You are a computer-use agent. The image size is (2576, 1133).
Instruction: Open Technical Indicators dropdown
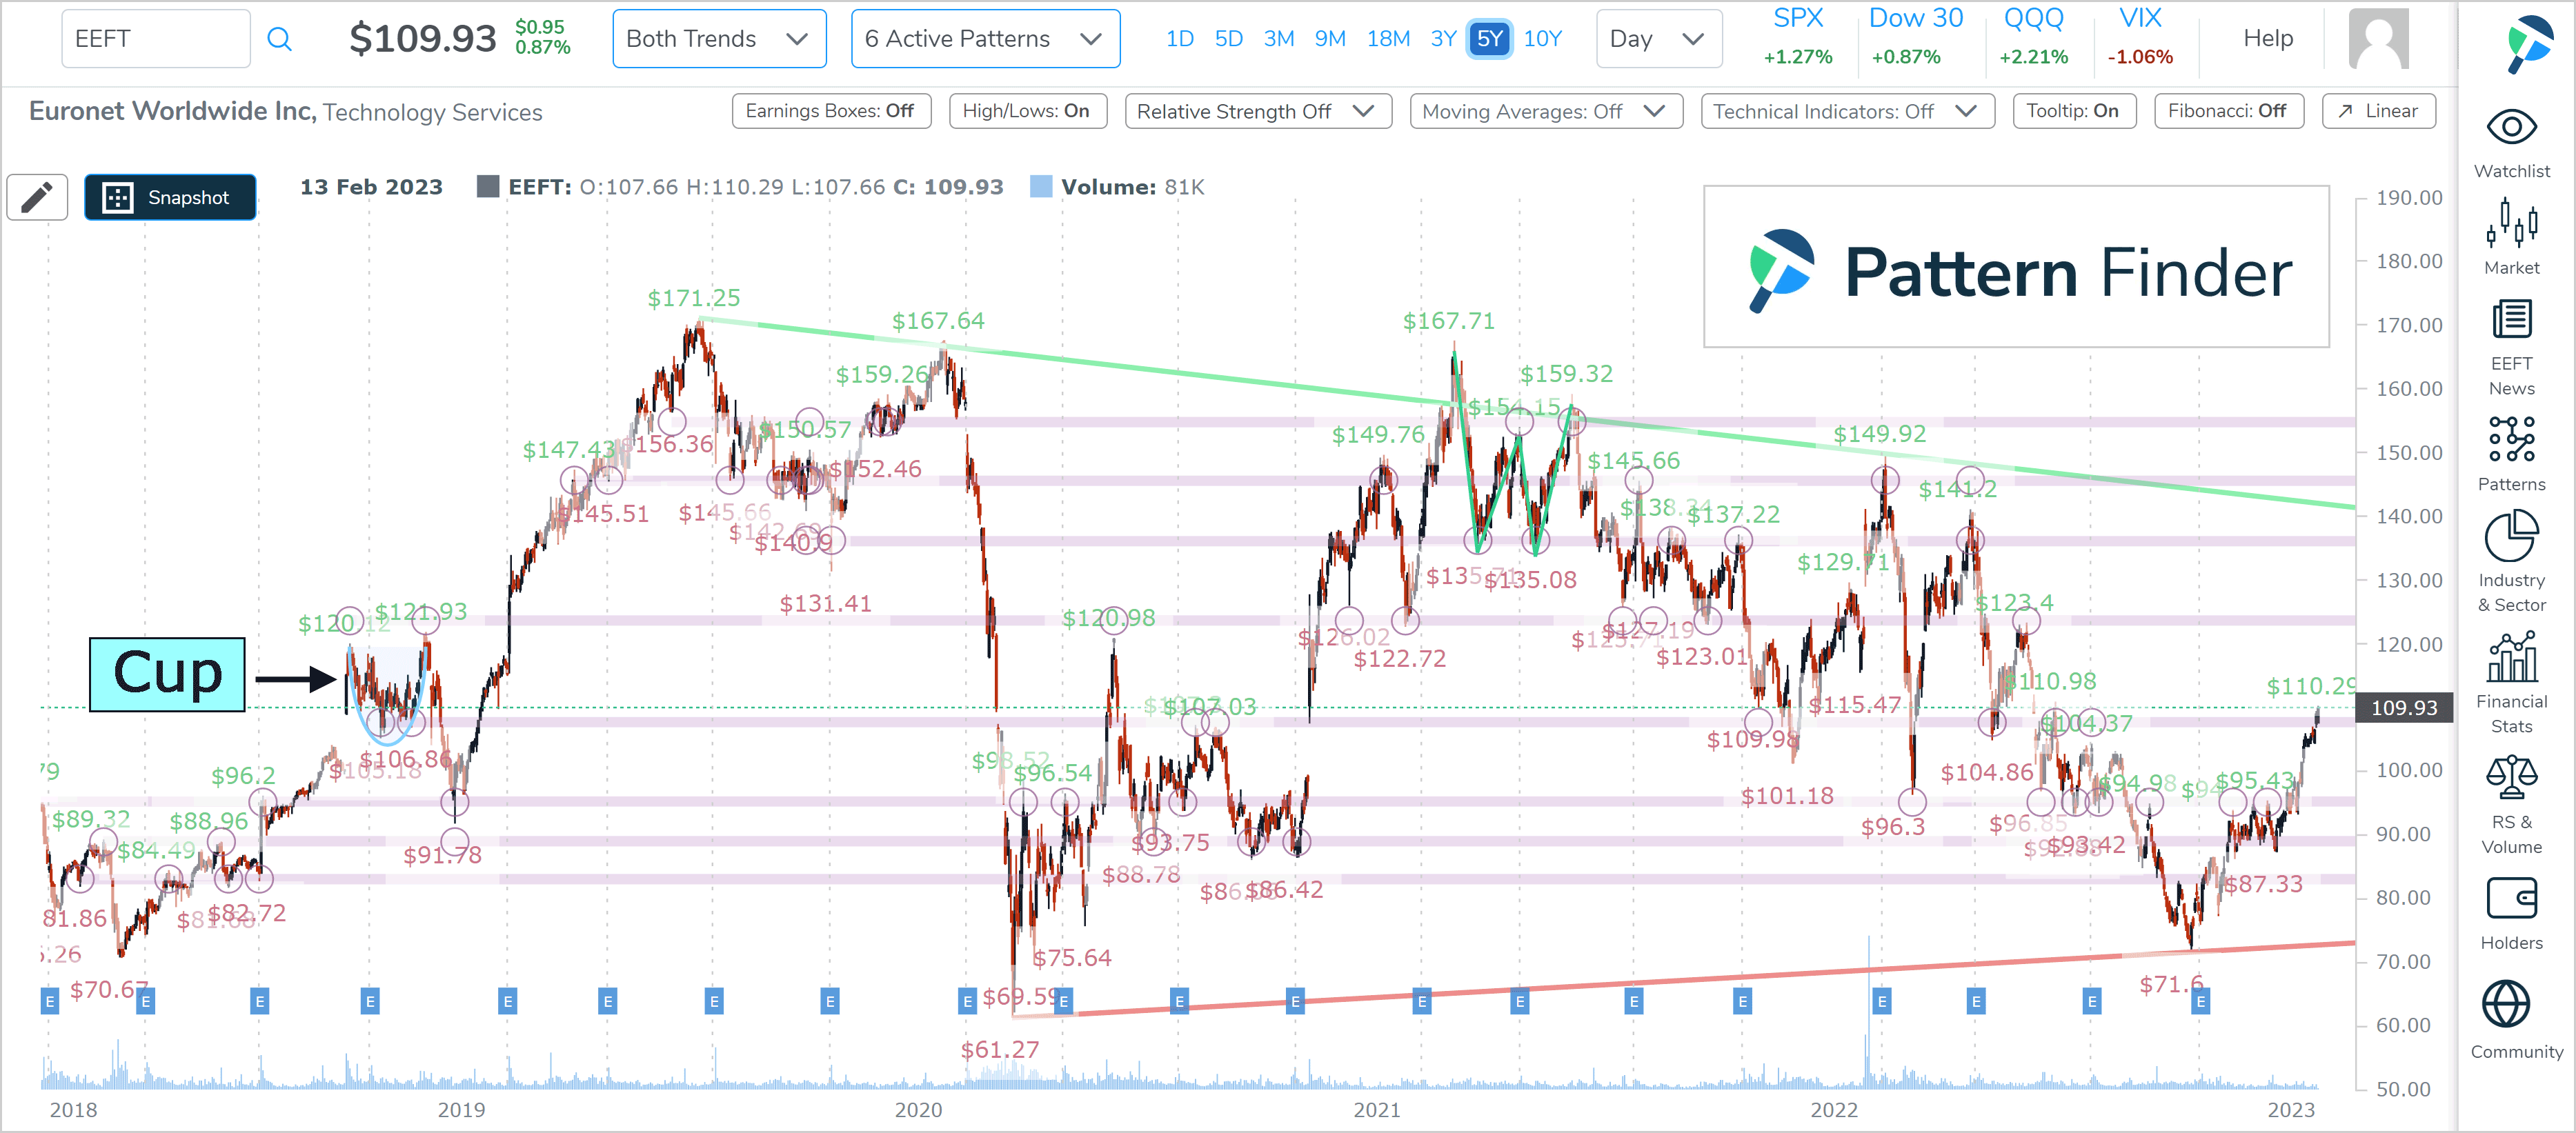pyautogui.click(x=1847, y=111)
